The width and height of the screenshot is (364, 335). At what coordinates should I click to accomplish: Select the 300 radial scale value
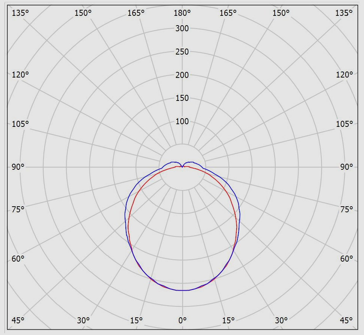(182, 28)
